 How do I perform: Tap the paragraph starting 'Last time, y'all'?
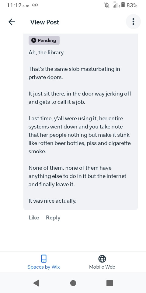tap(79, 135)
